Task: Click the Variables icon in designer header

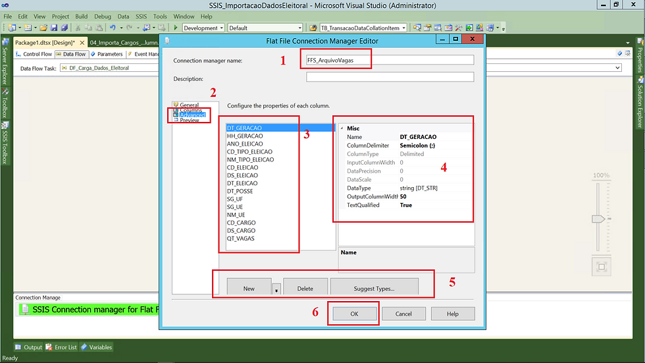Action: tap(620, 53)
